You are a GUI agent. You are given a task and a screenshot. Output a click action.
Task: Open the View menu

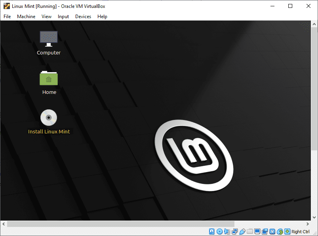46,17
